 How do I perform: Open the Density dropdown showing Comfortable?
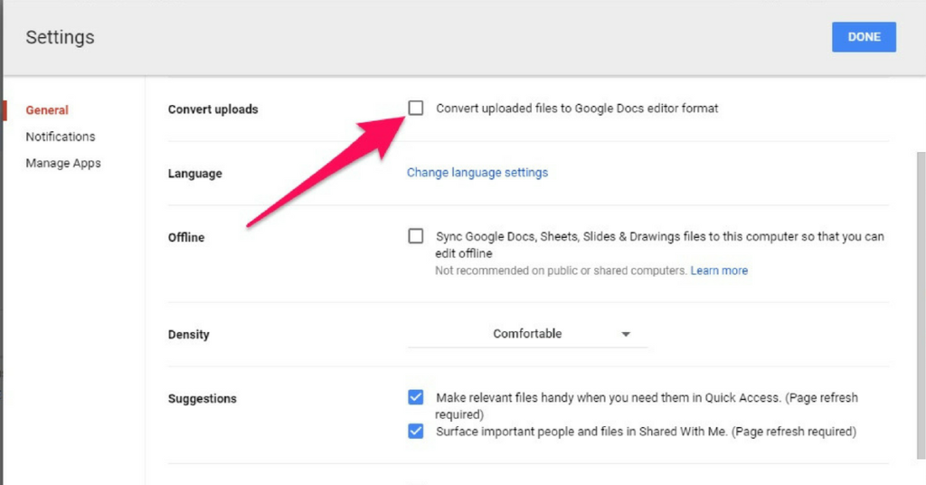[x=527, y=334]
